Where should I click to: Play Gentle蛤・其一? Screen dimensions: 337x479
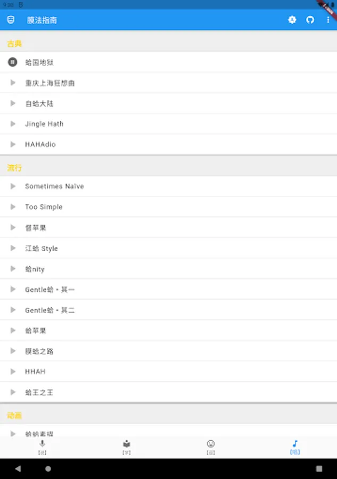coord(13,289)
